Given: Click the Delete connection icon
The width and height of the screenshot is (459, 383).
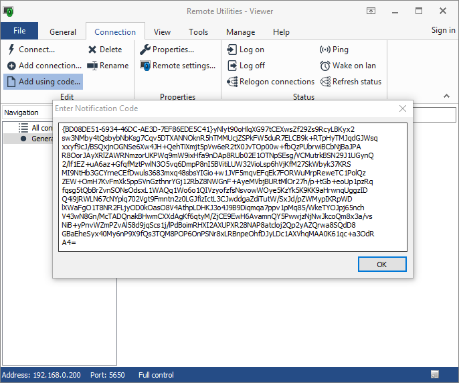Looking at the screenshot, I should [x=92, y=50].
